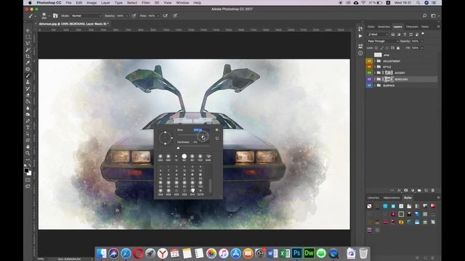Image resolution: width=465 pixels, height=261 pixels.
Task: Expand the ADJUSTMENT group
Action: coord(375,61)
